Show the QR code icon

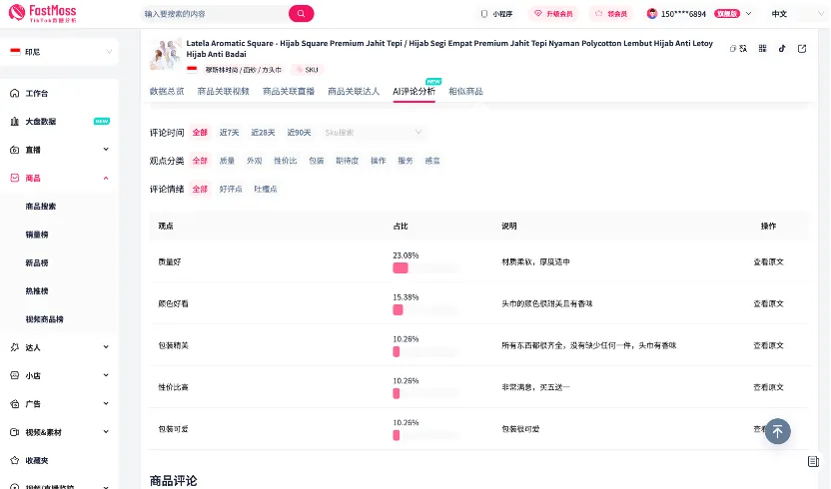pyautogui.click(x=763, y=49)
